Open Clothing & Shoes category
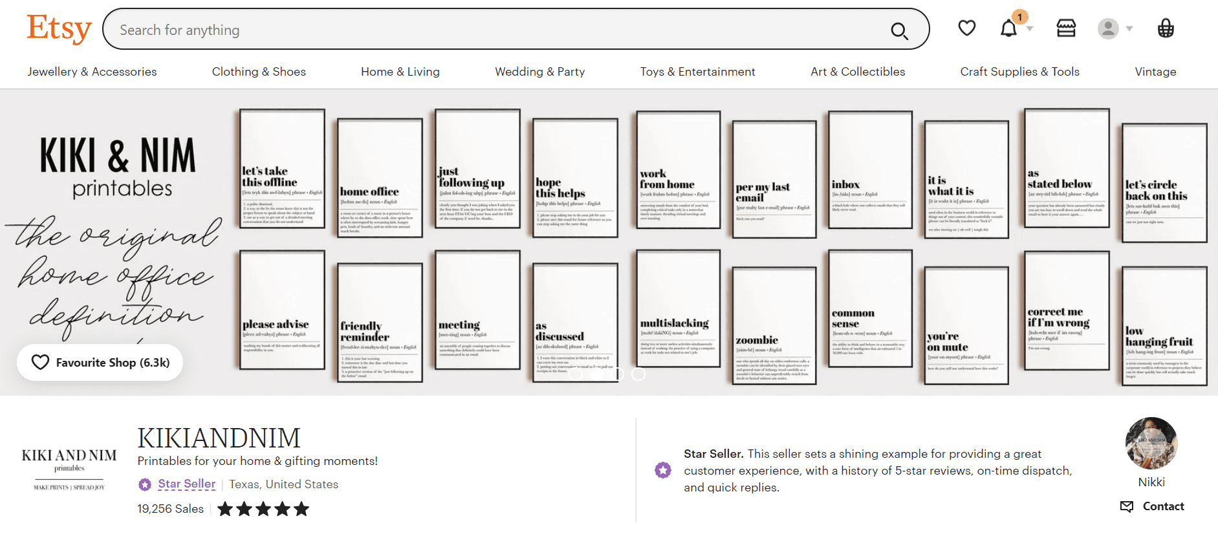This screenshot has height=538, width=1218. [259, 72]
